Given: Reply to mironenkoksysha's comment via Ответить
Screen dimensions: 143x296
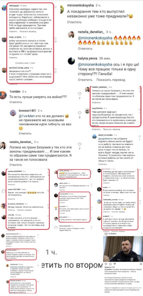Looking at the screenshot, I should (74, 22).
